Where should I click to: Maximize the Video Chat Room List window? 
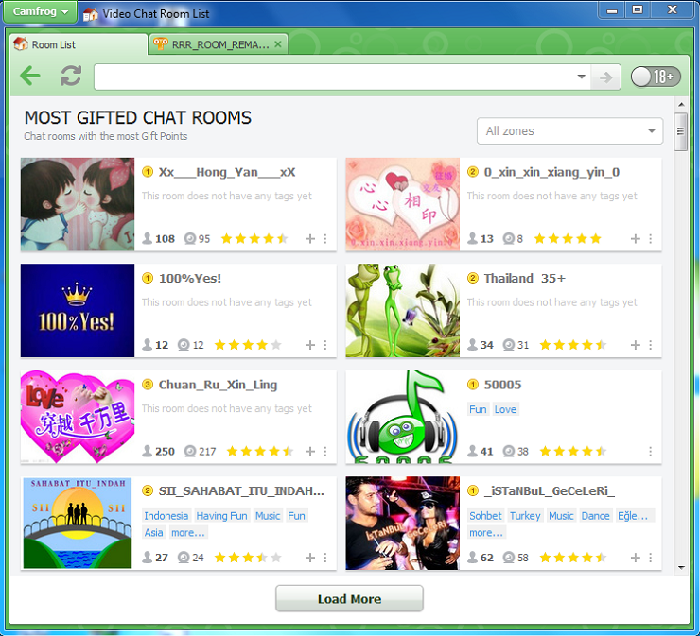coord(638,9)
